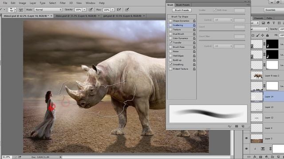Open the Mode Normal dropdown

pyautogui.click(x=48, y=10)
